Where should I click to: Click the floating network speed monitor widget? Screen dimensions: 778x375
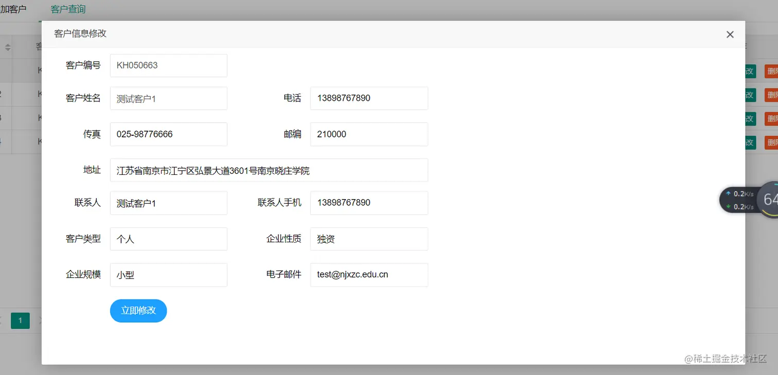(749, 200)
